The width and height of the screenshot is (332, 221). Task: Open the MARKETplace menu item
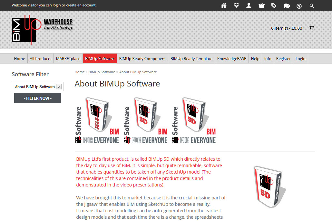[x=68, y=58]
